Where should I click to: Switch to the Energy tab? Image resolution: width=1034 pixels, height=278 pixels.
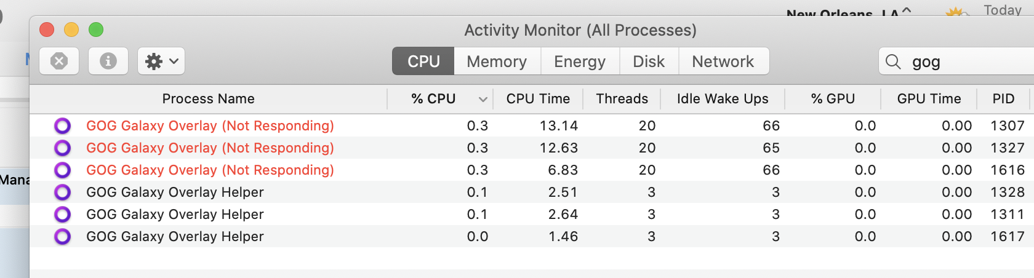(580, 61)
